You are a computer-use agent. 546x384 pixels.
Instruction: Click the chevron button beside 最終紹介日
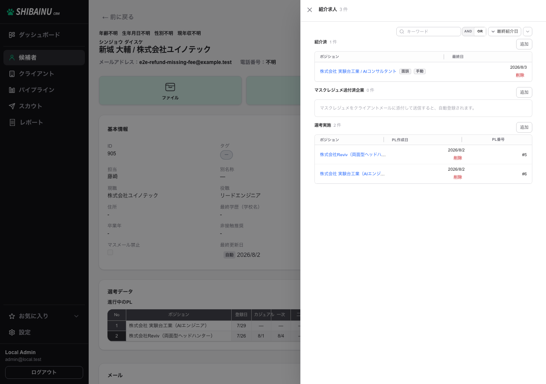click(x=528, y=32)
